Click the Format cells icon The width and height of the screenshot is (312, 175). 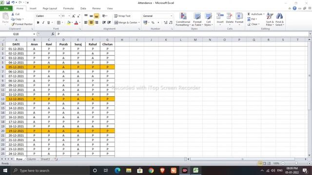(239, 16)
